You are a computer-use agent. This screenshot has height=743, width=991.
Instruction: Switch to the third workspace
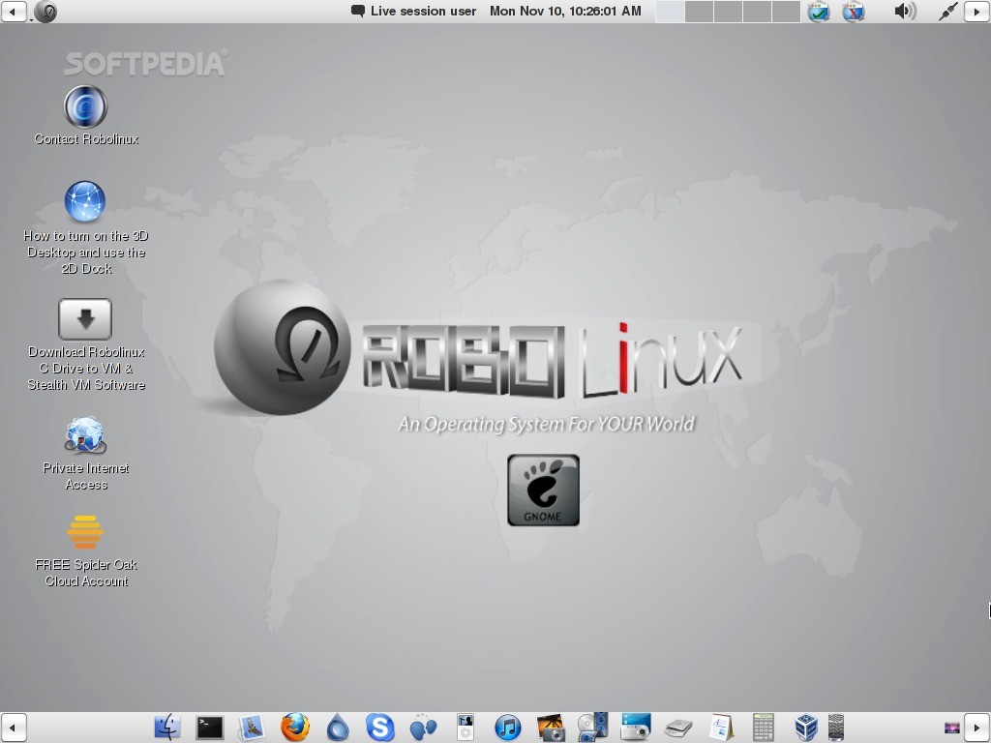click(x=728, y=12)
